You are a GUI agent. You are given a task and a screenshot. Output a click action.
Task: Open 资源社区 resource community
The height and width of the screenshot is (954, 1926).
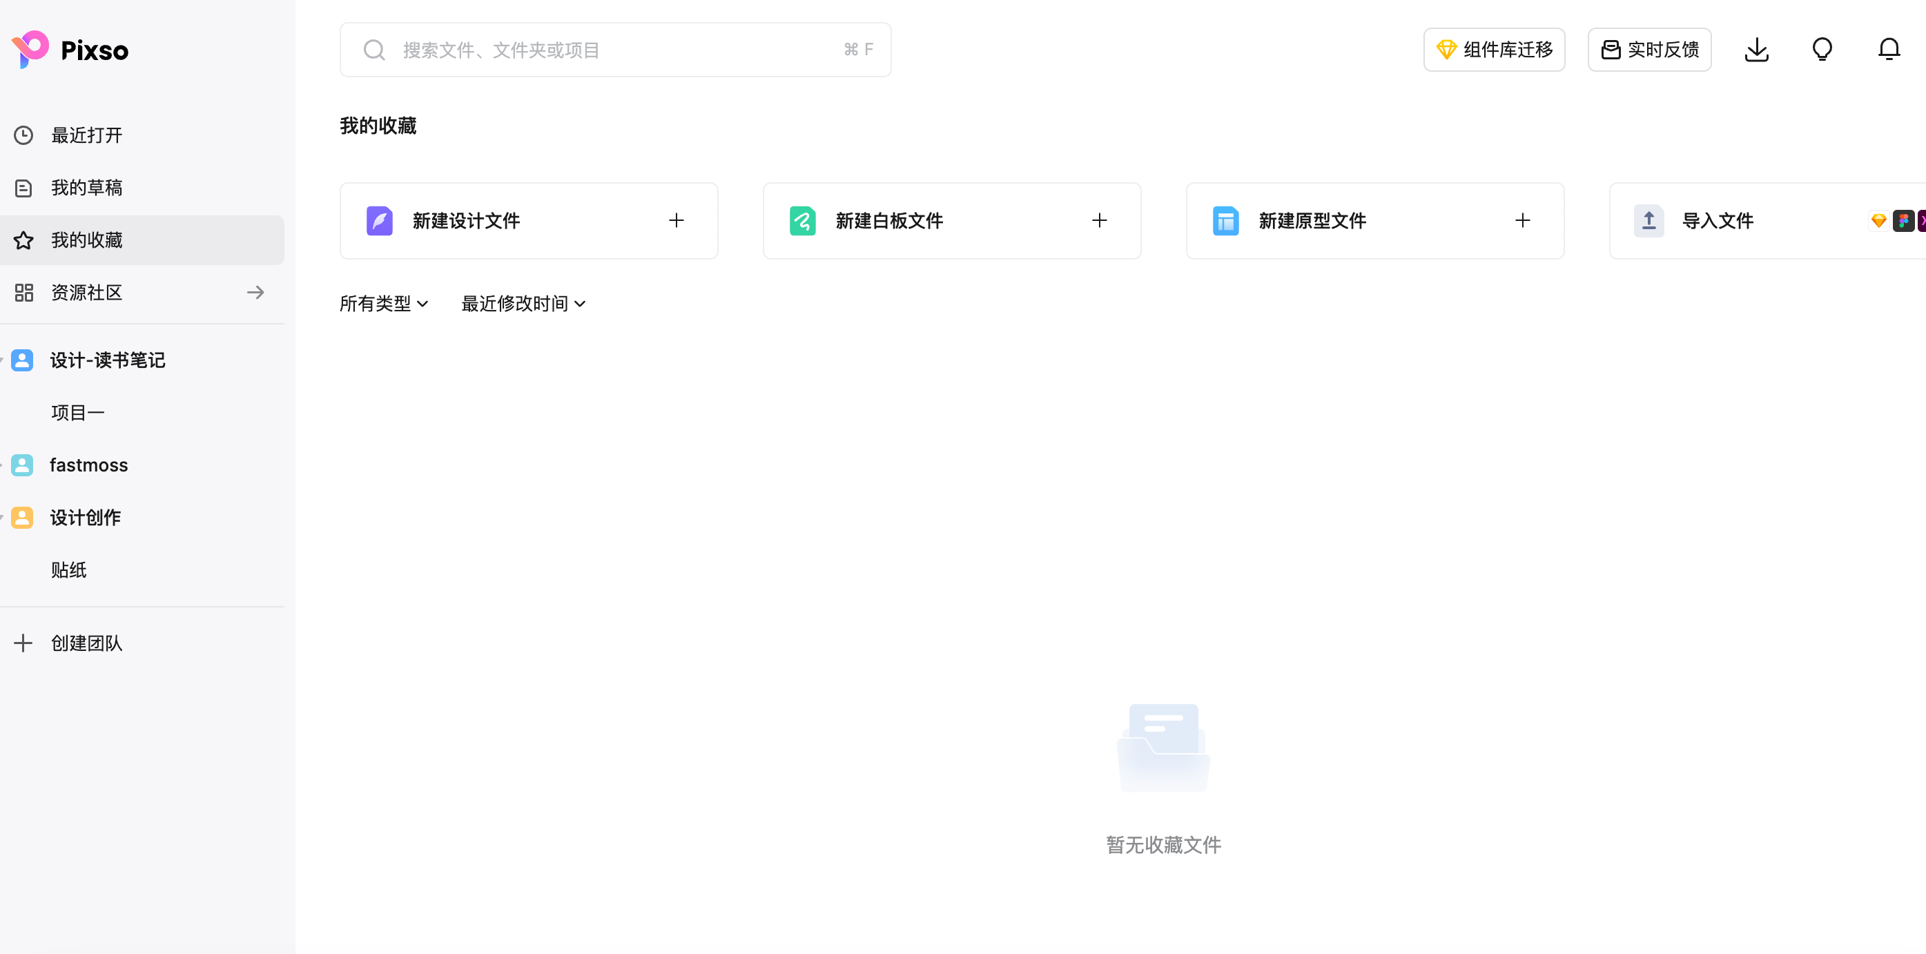(x=142, y=292)
